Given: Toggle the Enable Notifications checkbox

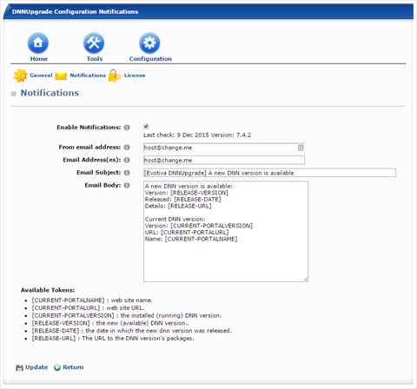Looking at the screenshot, I should pos(146,126).
